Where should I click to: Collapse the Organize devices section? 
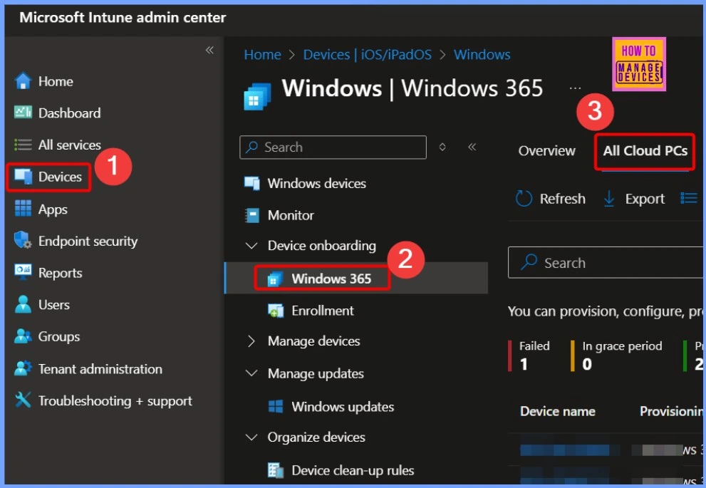pos(251,437)
